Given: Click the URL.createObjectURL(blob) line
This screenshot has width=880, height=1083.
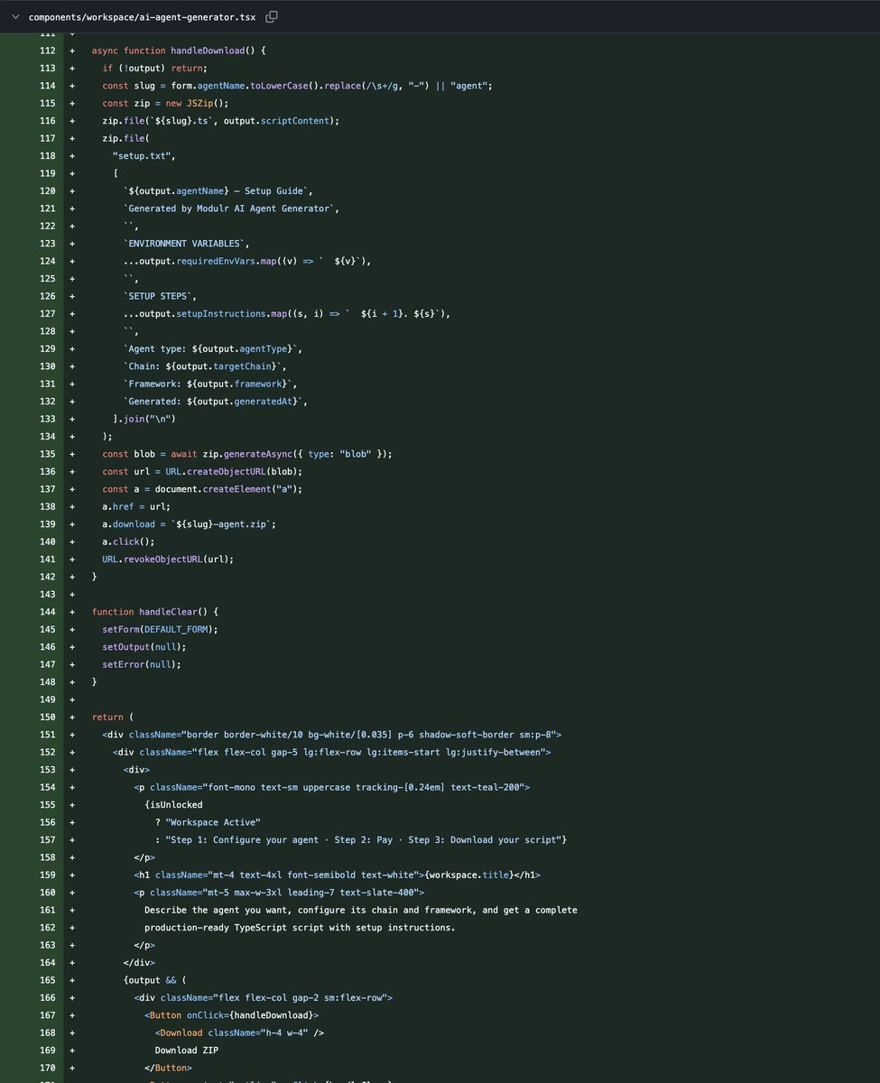Looking at the screenshot, I should click(x=202, y=471).
